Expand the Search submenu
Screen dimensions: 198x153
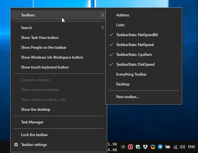pyautogui.click(x=59, y=28)
